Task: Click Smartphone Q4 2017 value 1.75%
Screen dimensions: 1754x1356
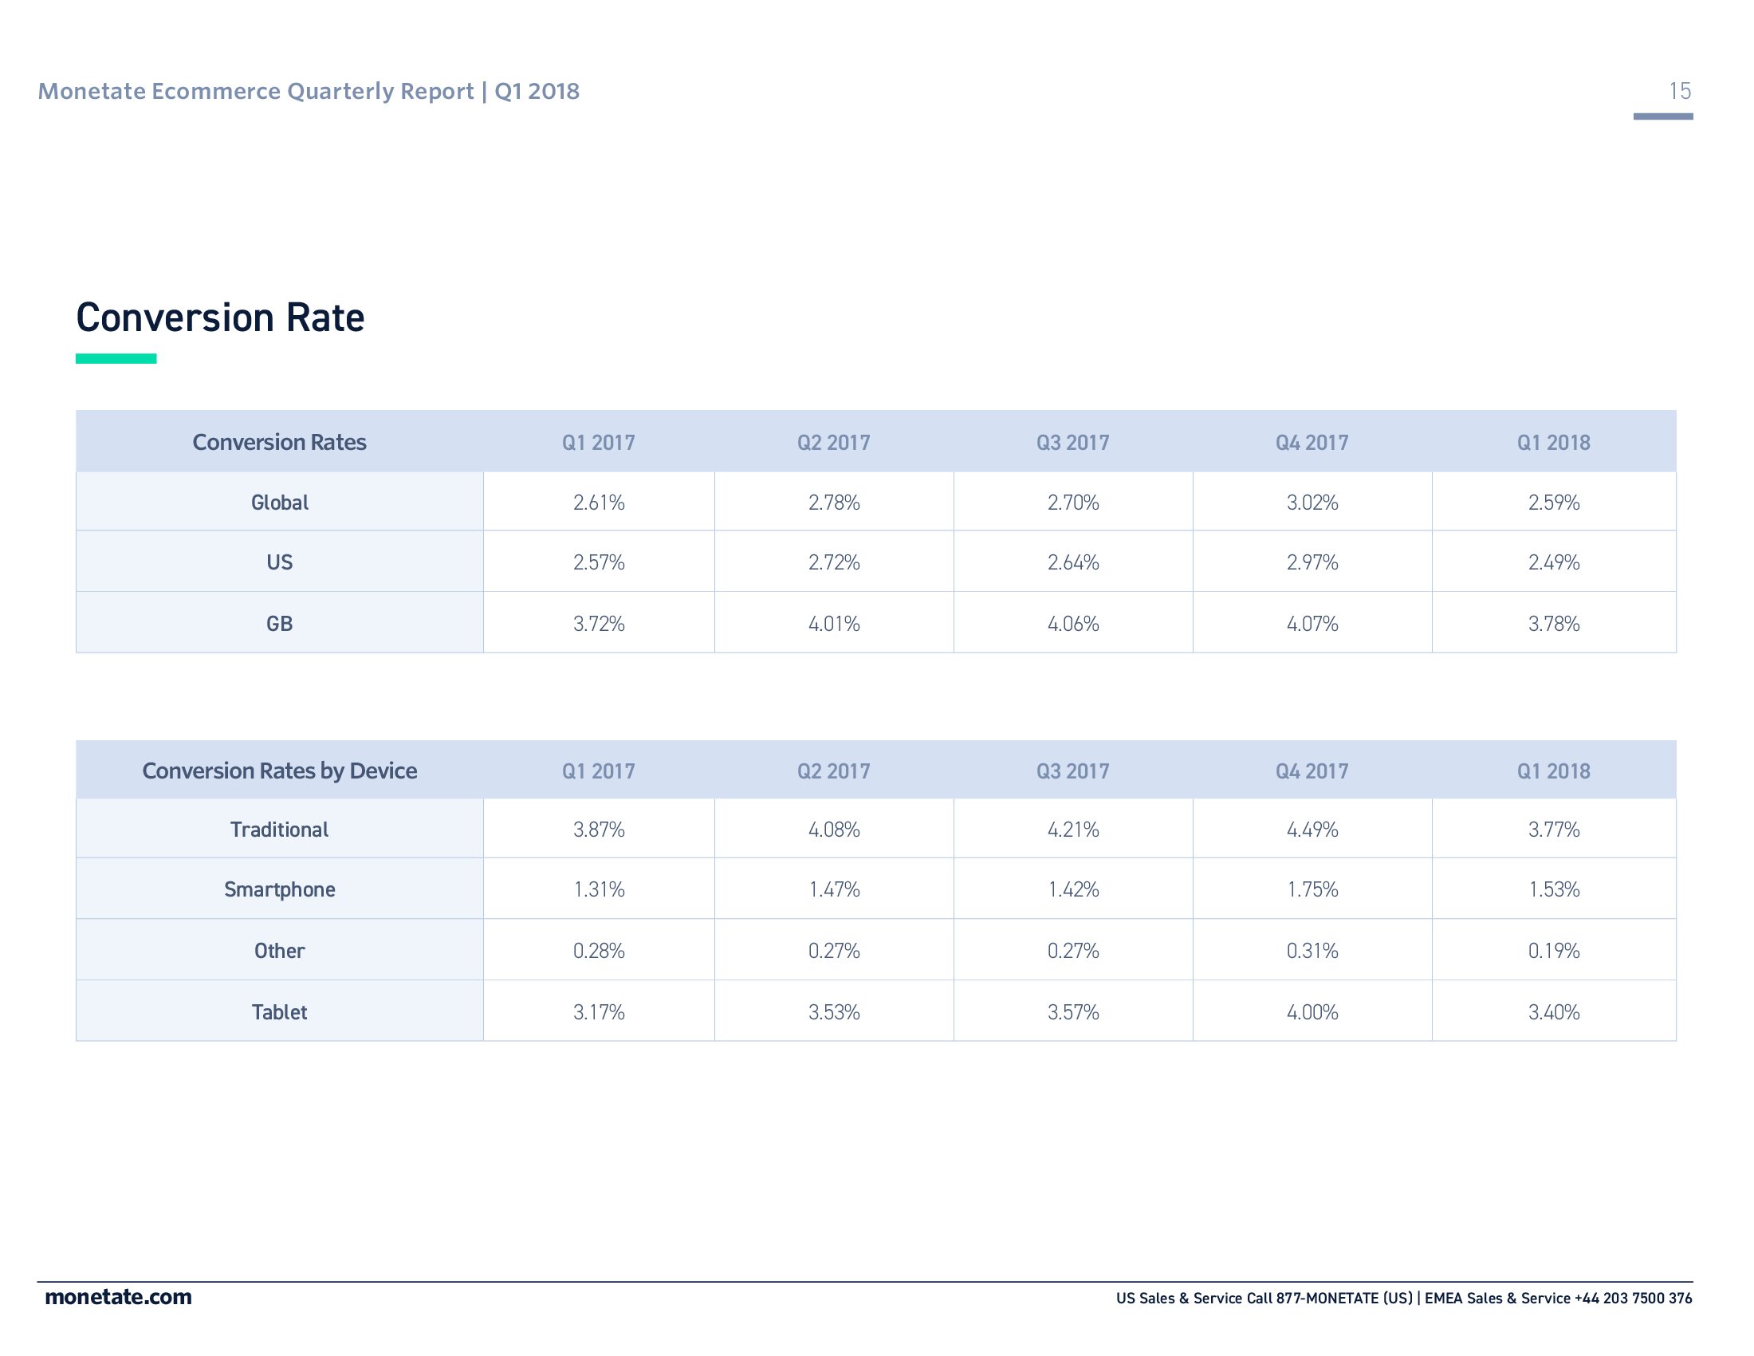Action: pyautogui.click(x=1312, y=889)
